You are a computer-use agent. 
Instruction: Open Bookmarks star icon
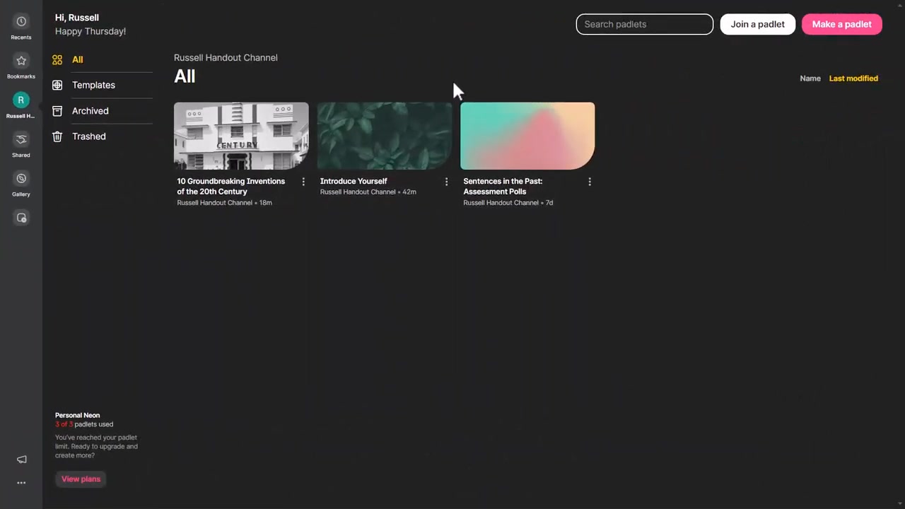[x=21, y=61]
